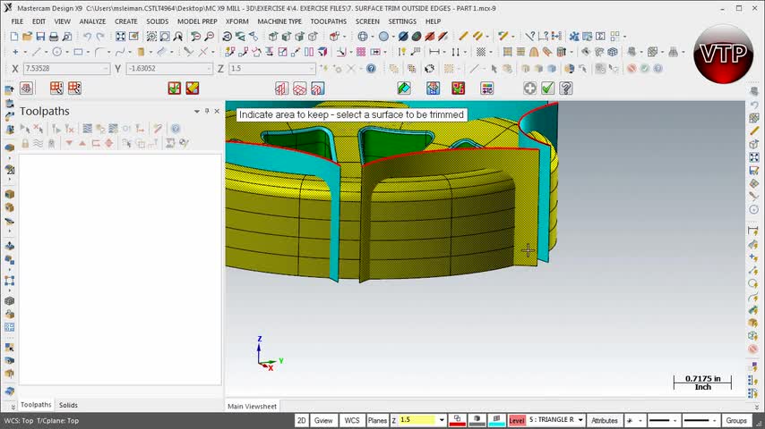Click the statistics sigma icon
Screen dimensions: 765x429
tap(600, 37)
